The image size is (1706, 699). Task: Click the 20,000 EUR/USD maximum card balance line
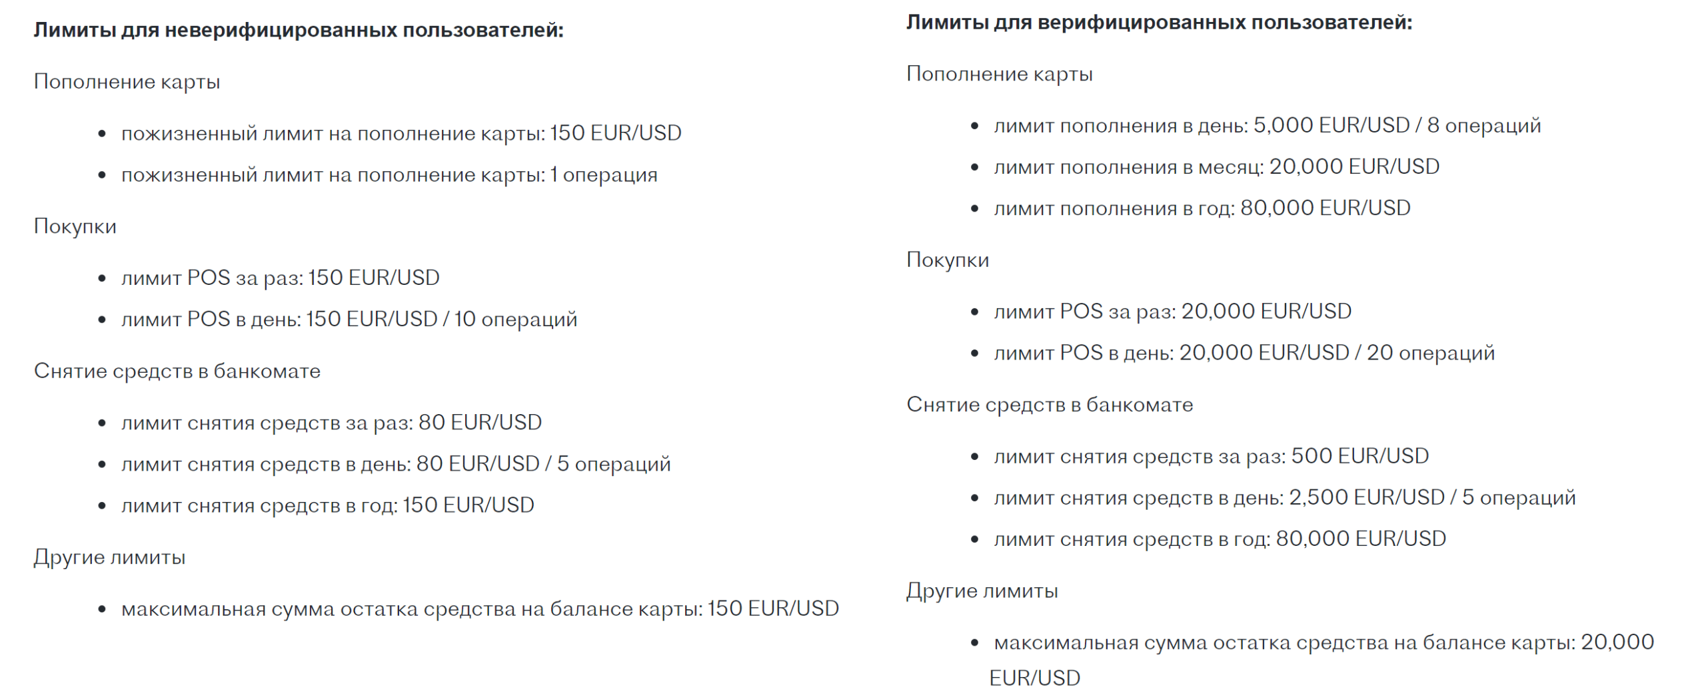pos(1323,643)
